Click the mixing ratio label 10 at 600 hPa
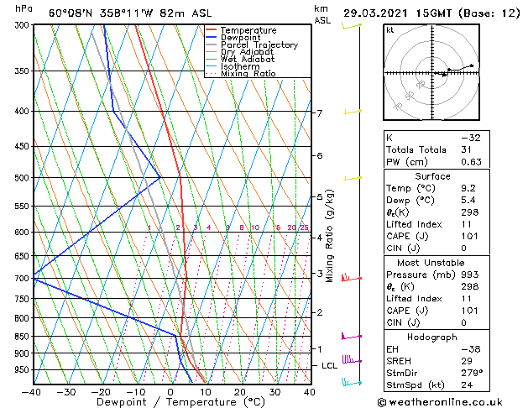This screenshot has height=408, width=528. 255,228
